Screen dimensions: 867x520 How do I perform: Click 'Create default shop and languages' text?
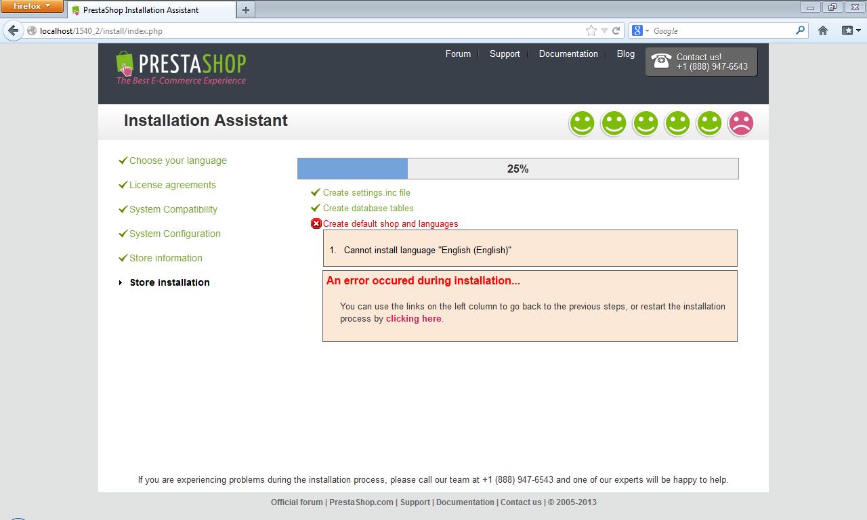pyautogui.click(x=390, y=223)
